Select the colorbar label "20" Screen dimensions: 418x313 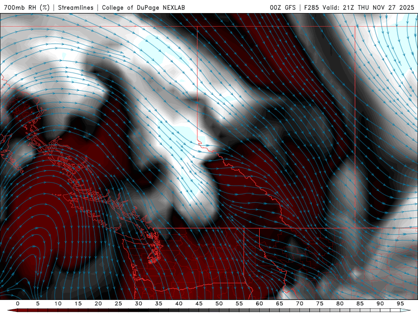pyautogui.click(x=98, y=304)
